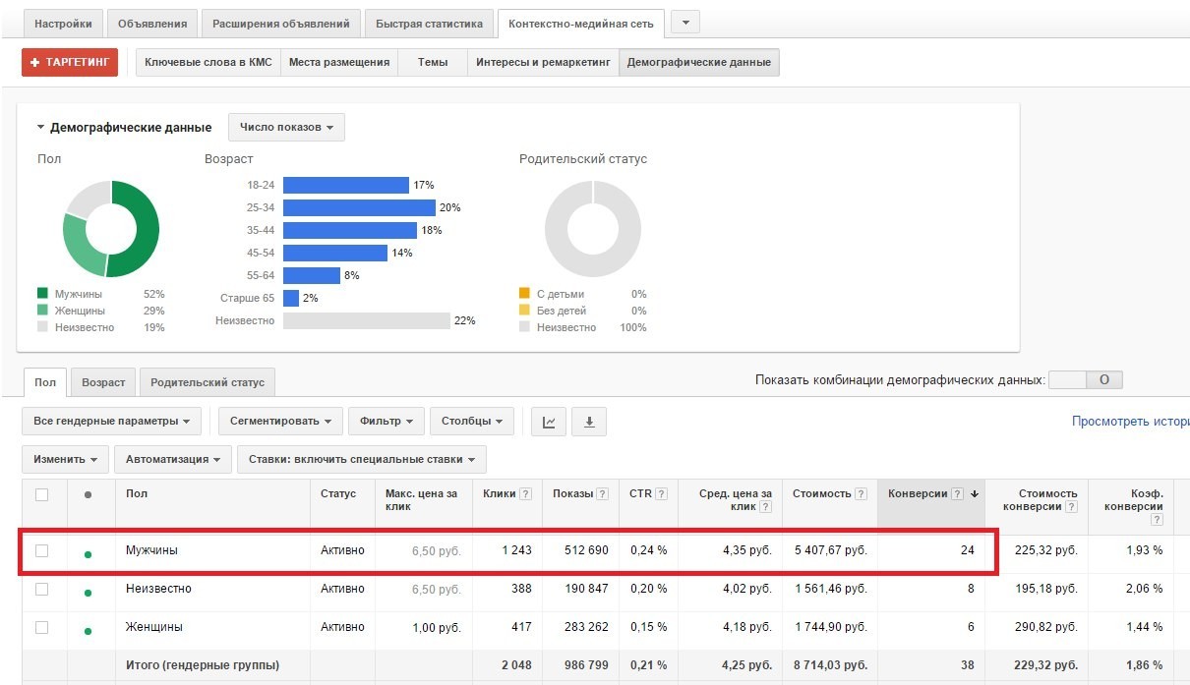Click the help icon next to Показы
Viewport: 1190px width, 685px height.
coord(602,494)
